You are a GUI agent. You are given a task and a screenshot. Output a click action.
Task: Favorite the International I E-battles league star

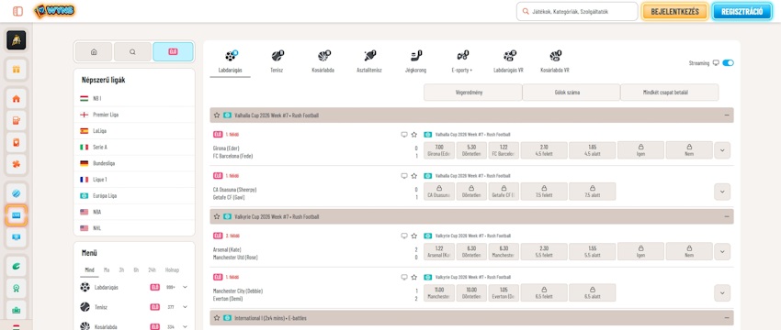coord(217,317)
